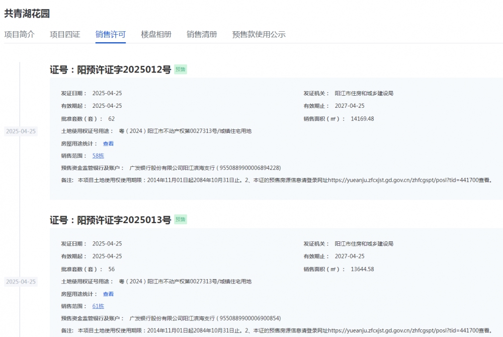Open the 58栋 sales range link
The height and width of the screenshot is (337, 503).
point(98,156)
